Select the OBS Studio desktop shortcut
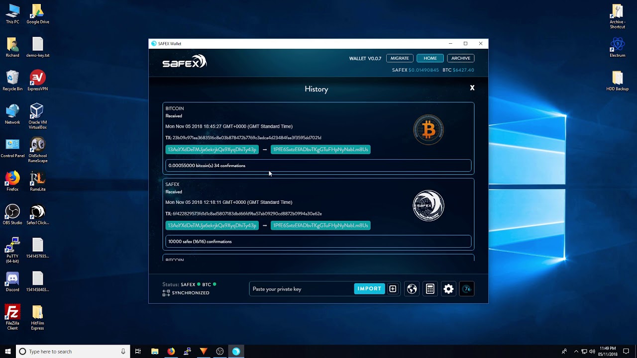Viewport: 637px width, 358px height. coord(12,214)
